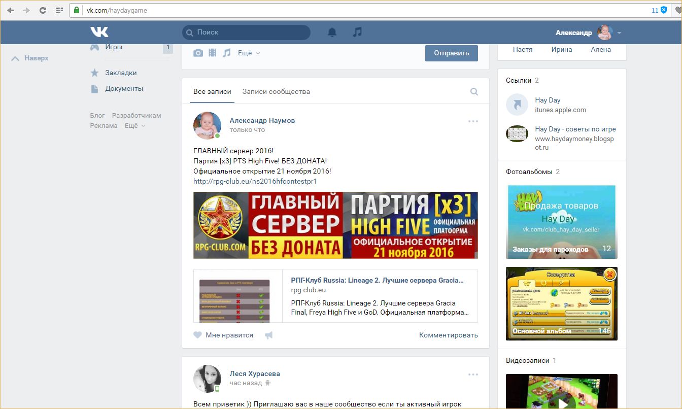The width and height of the screenshot is (682, 409).
Task: Open the Видеозаписи section header
Action: click(x=528, y=360)
